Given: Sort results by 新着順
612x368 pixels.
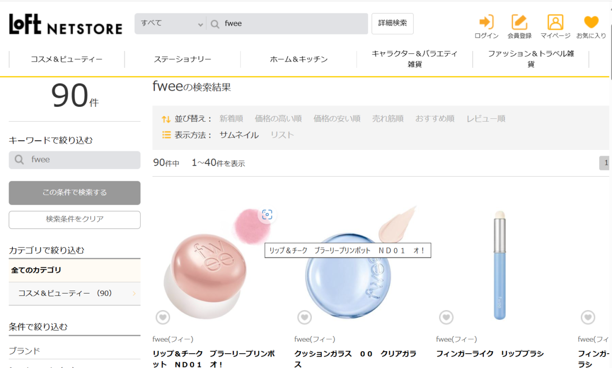Looking at the screenshot, I should point(231,118).
